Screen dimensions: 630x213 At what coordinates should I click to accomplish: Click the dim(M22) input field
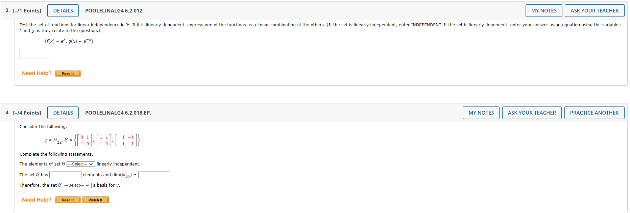[154, 175]
